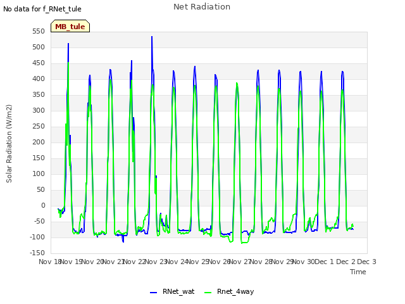Viewport: 405px width, 304px height.
Task: Click the 'No data for f_RNet_tule' message
Action: [42, 9]
